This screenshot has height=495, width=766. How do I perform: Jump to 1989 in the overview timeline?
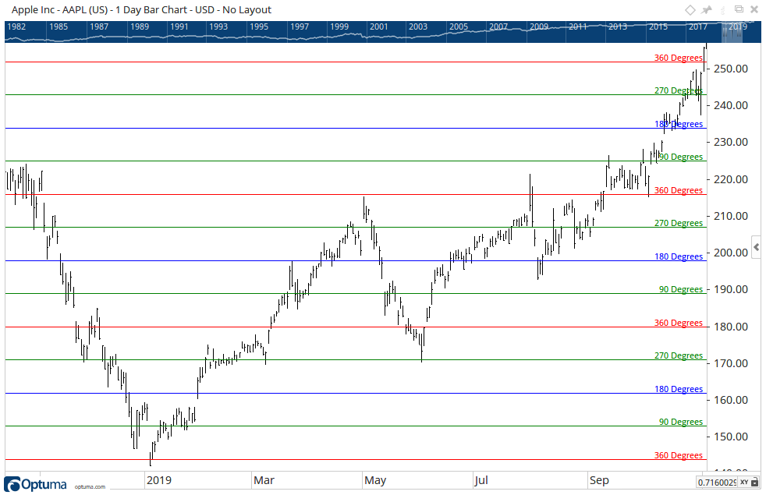139,27
